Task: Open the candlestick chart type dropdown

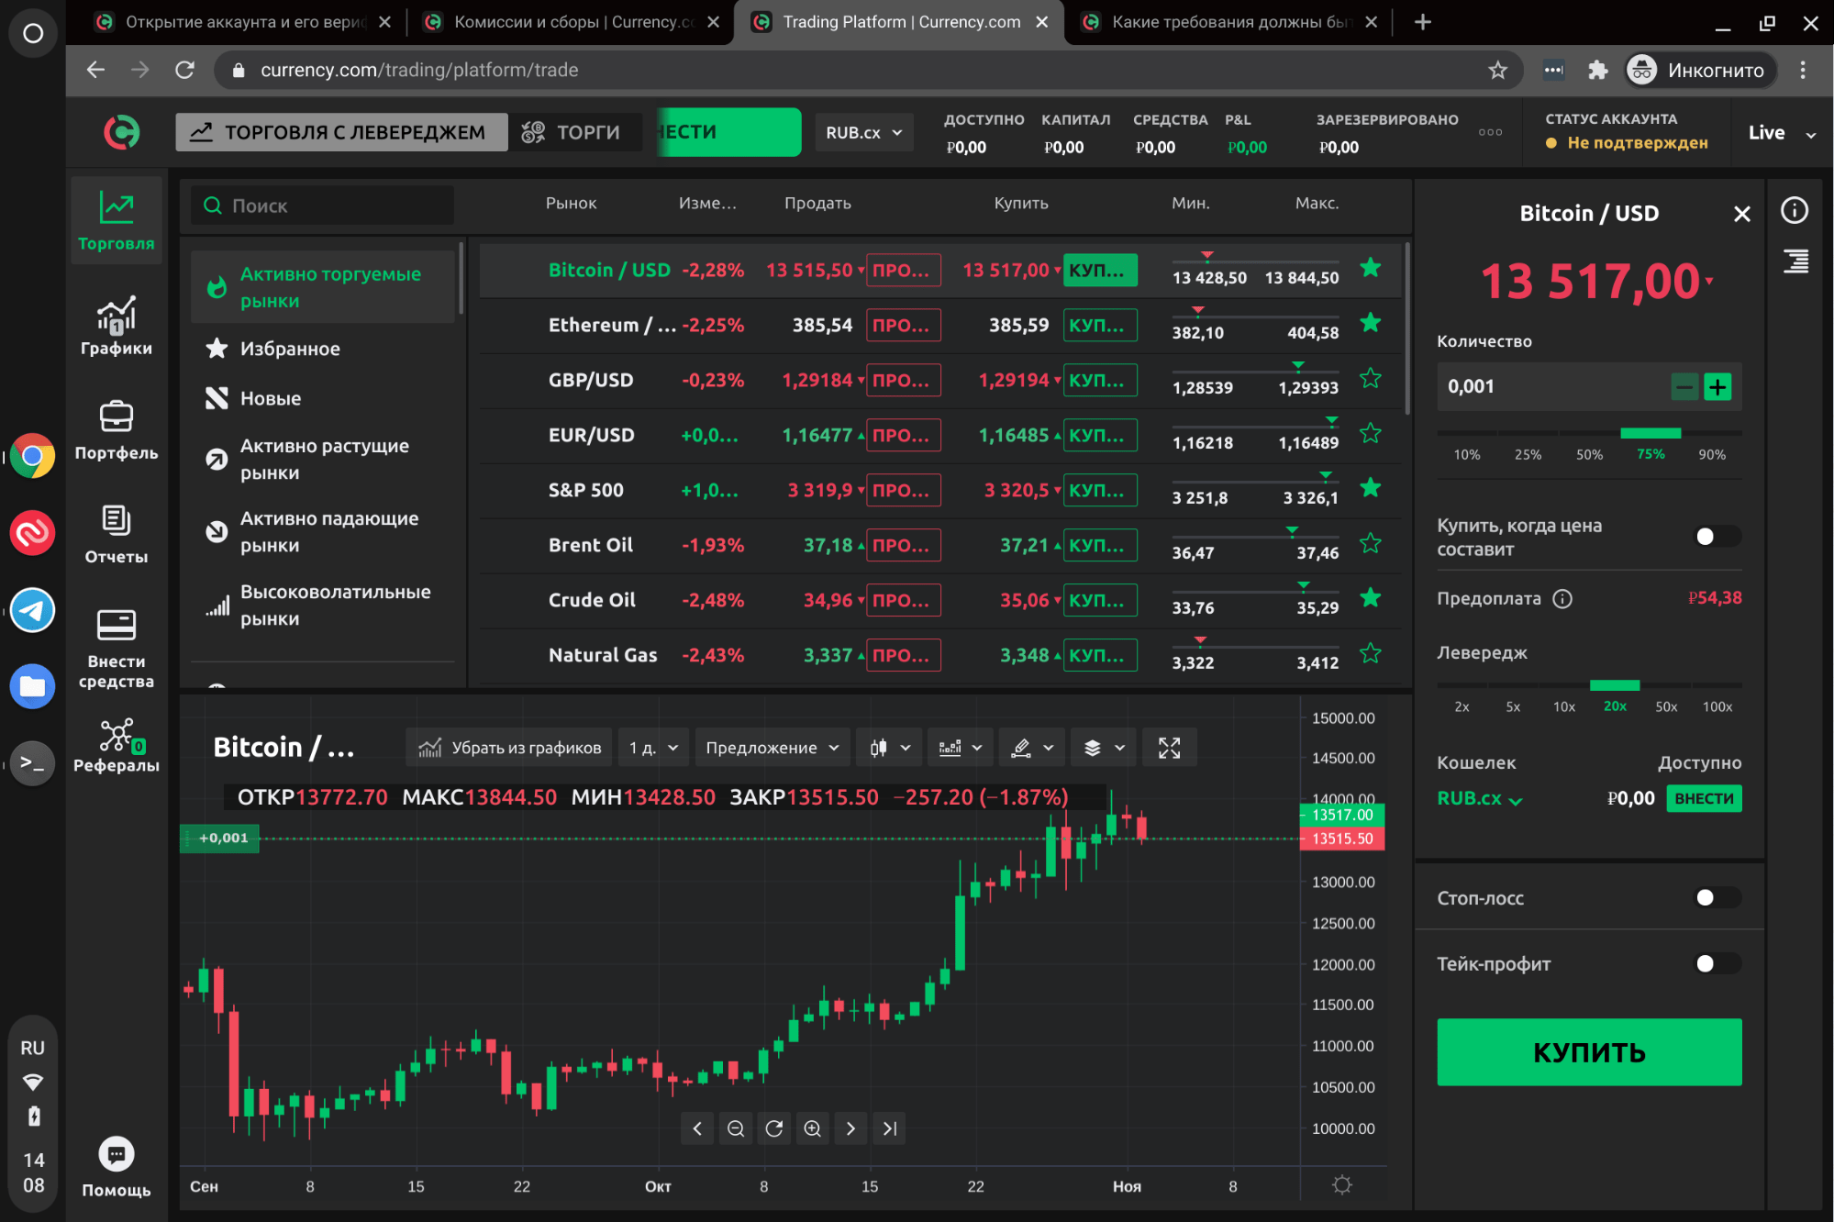Action: [889, 748]
